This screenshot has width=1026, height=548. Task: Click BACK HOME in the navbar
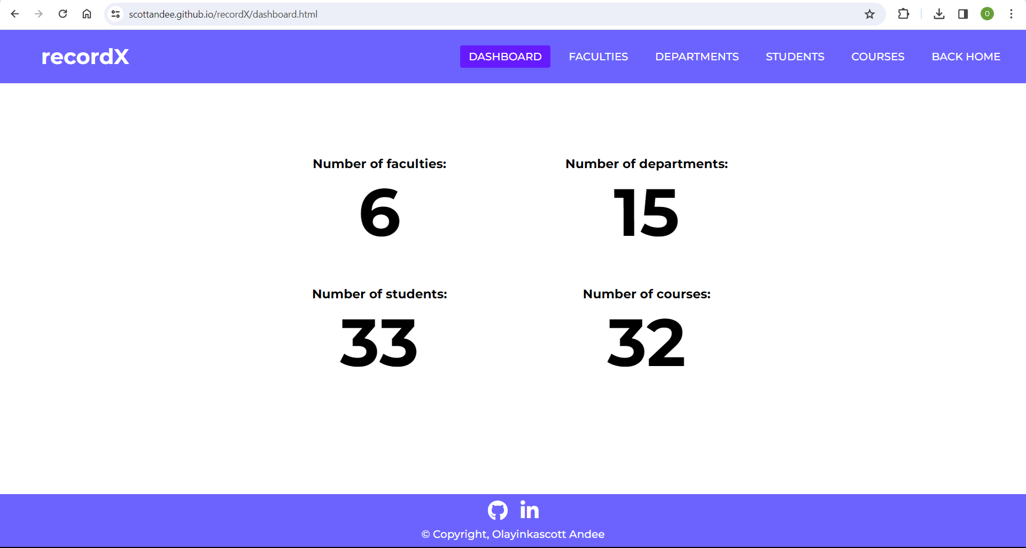click(966, 57)
